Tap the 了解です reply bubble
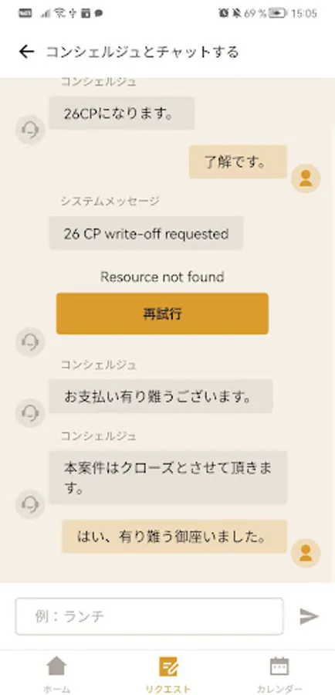 tap(238, 162)
